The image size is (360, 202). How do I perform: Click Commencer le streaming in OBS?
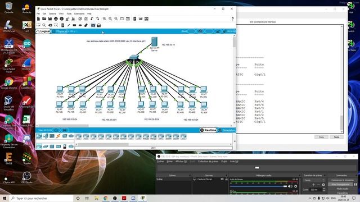click(x=343, y=180)
